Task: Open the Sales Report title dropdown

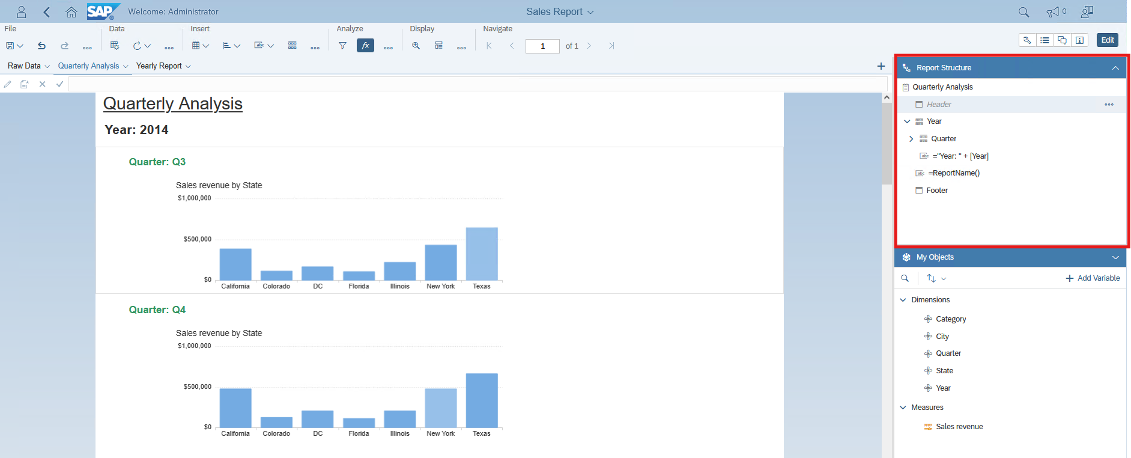Action: click(x=559, y=12)
